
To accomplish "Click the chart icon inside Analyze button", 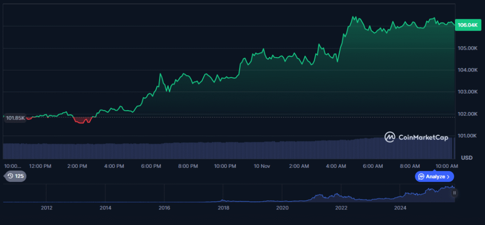I will (x=421, y=176).
